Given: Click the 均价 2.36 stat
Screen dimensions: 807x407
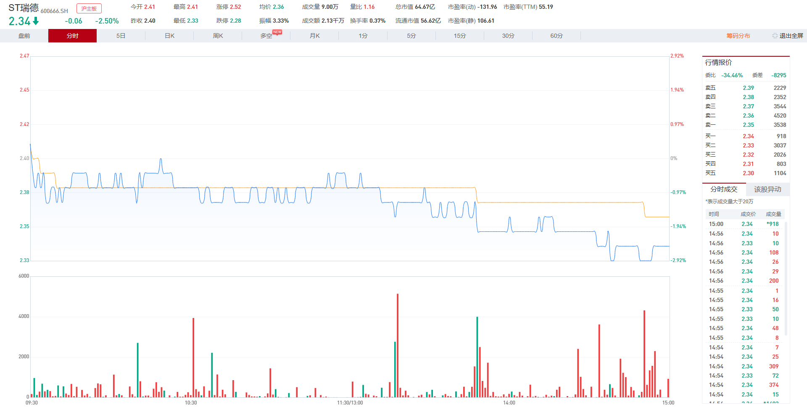Looking at the screenshot, I should 271,7.
